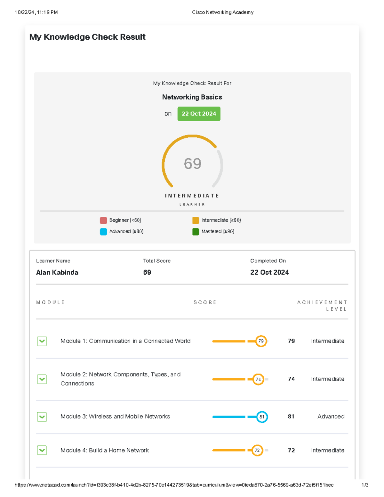Click Intermediate level in Module 2 row

[328, 379]
